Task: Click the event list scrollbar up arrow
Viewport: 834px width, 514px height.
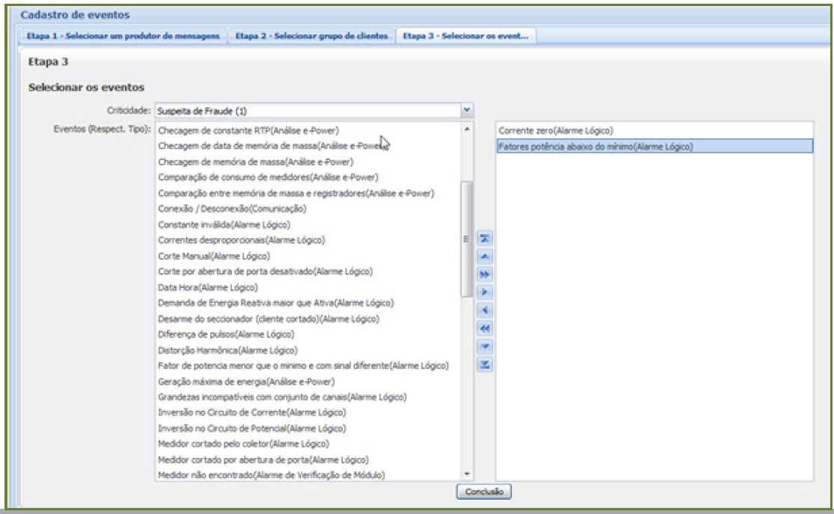Action: click(467, 129)
